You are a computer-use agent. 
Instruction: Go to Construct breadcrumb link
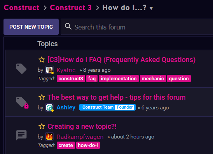point(22,8)
